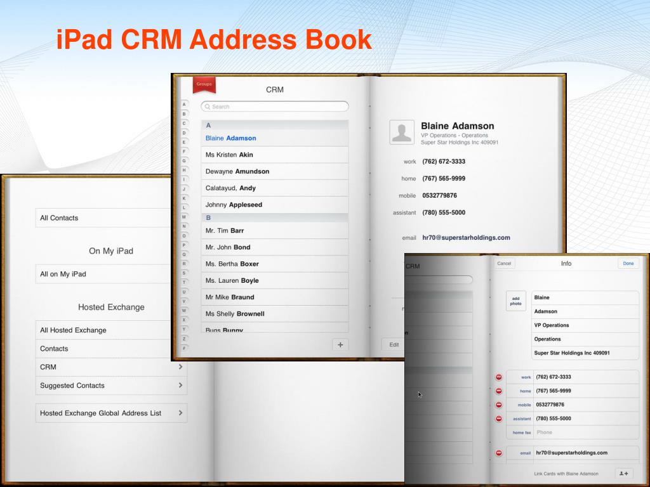Select contact Ms Kristen Akin
Image resolution: width=650 pixels, height=487 pixels.
pyautogui.click(x=275, y=155)
